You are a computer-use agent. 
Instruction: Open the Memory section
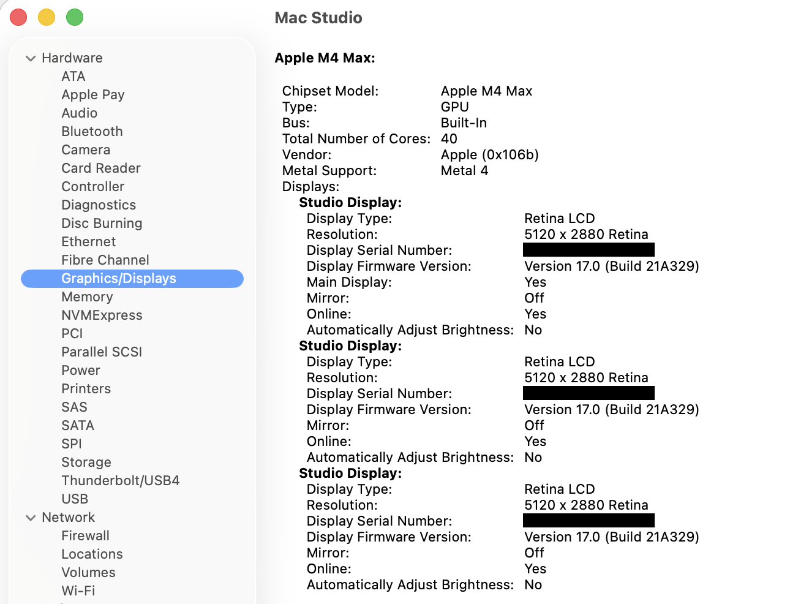pyautogui.click(x=87, y=296)
